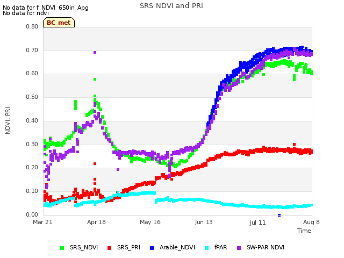The height and width of the screenshot is (258, 344).
Task: Click the green SRS_NDVI legend swatch
Action: (62, 248)
